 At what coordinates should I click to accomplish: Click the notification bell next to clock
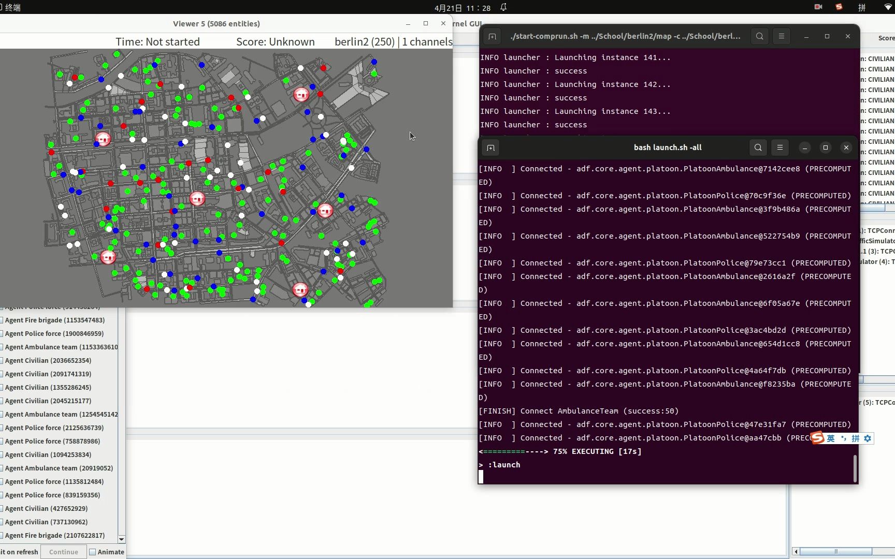[503, 7]
